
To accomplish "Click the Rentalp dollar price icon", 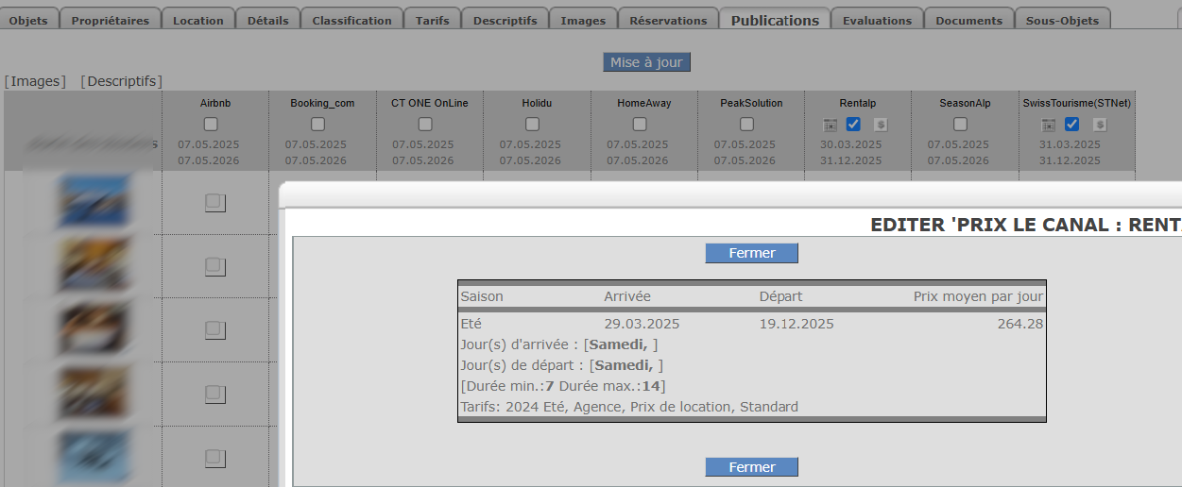I will tap(880, 125).
